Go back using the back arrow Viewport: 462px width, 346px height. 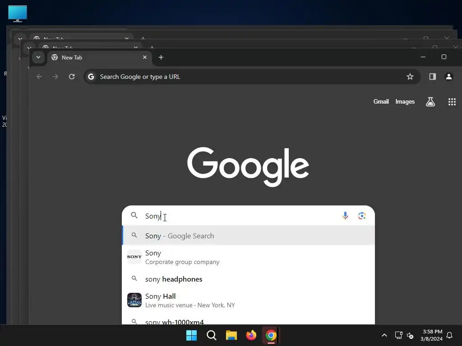[39, 77]
